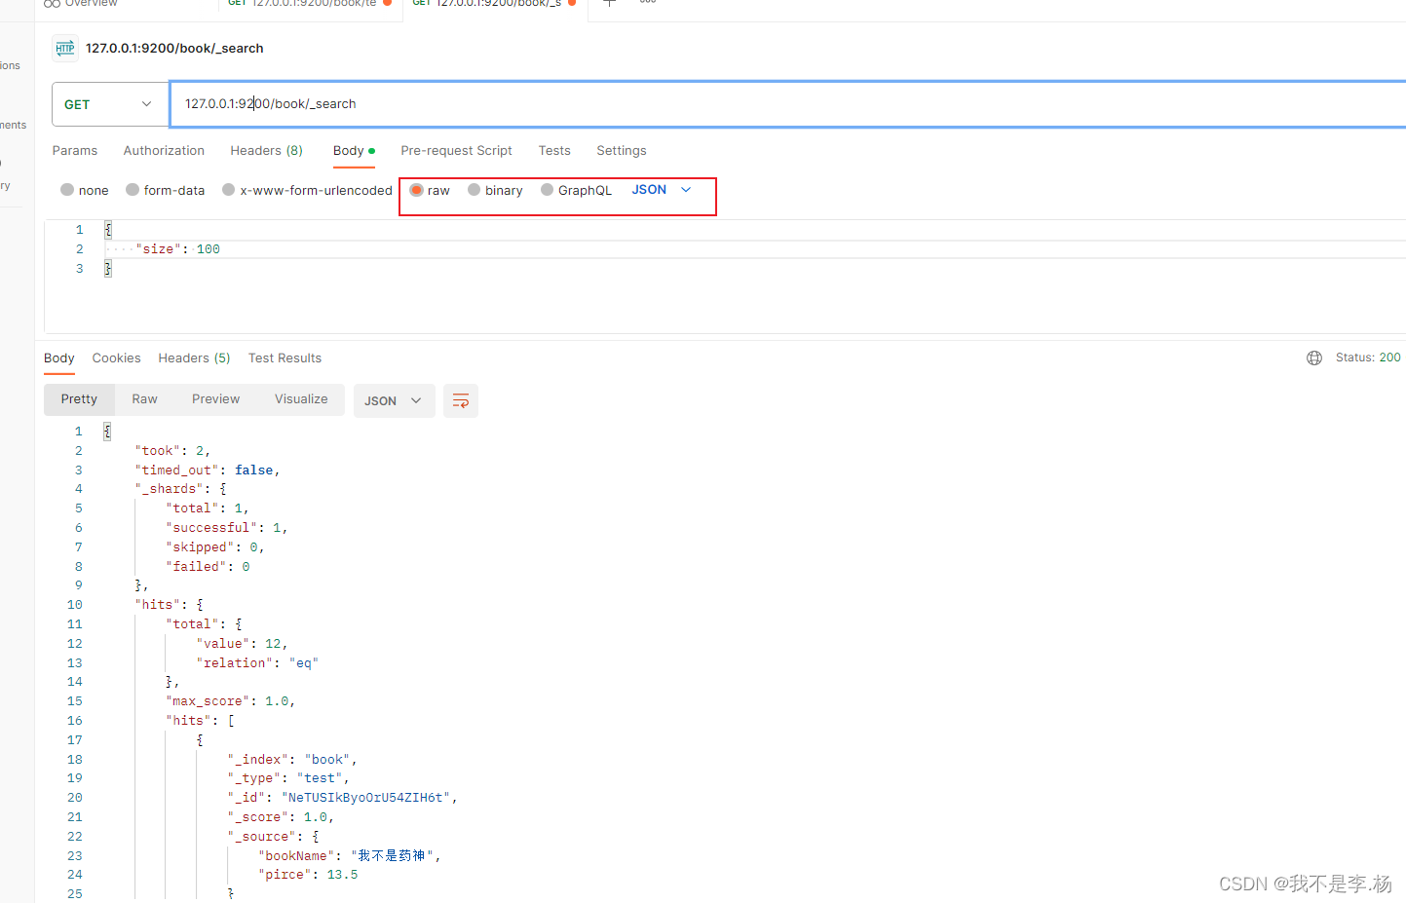Switch to the Pre-request Script tab
Screen dimensions: 1406x903
click(456, 150)
